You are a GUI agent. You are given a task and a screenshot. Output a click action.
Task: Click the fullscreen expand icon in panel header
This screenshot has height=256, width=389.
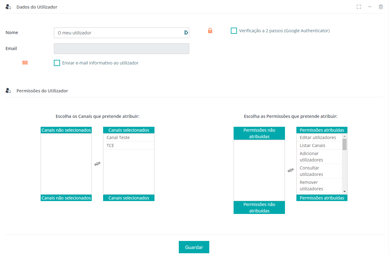click(x=359, y=7)
